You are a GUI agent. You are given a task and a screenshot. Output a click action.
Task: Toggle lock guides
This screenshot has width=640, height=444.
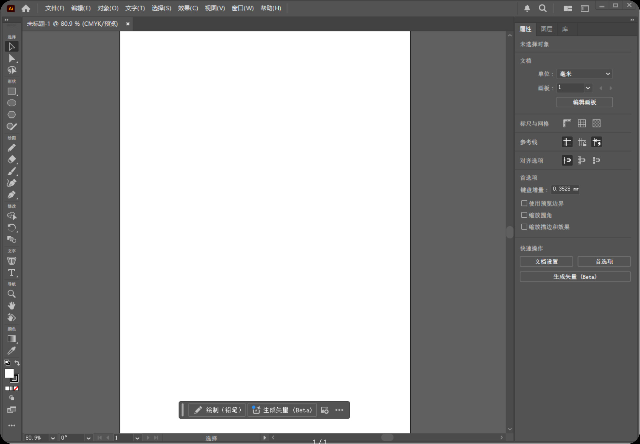pyautogui.click(x=582, y=142)
